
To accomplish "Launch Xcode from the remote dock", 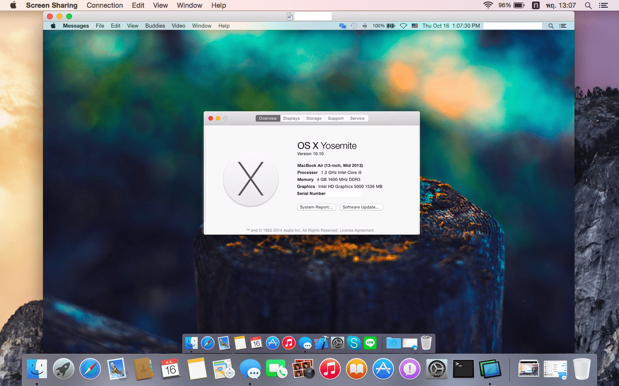I will (321, 343).
